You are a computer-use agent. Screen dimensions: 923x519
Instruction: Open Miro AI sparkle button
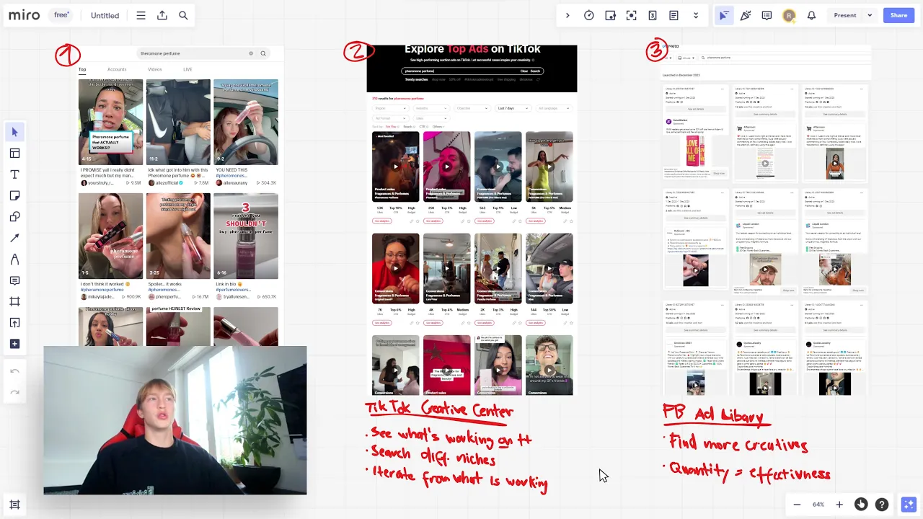908,505
